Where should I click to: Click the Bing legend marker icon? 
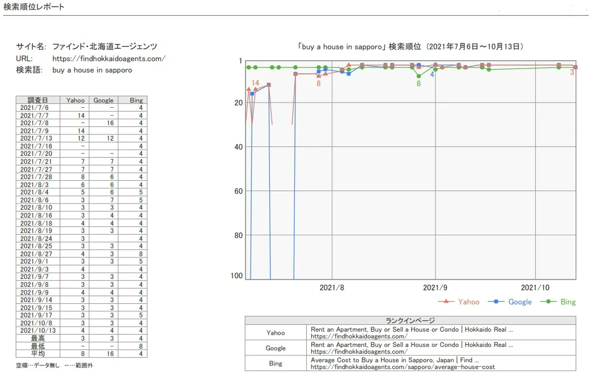548,302
